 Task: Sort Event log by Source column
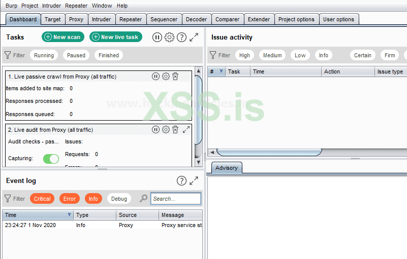(x=138, y=215)
